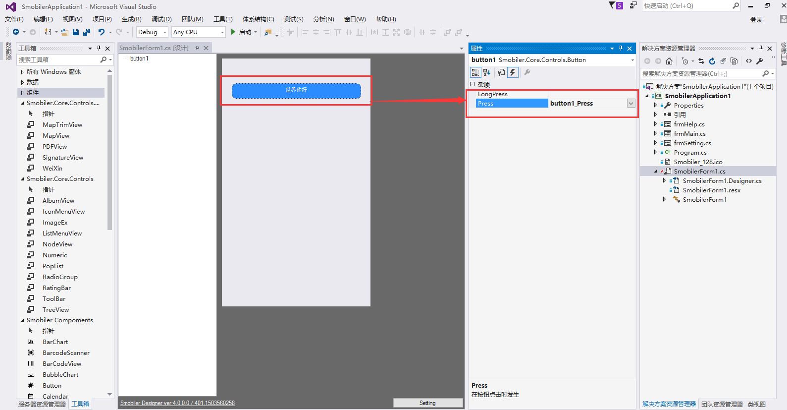The image size is (787, 410).
Task: Select Program.cs in Solution Explorer
Action: (x=690, y=152)
